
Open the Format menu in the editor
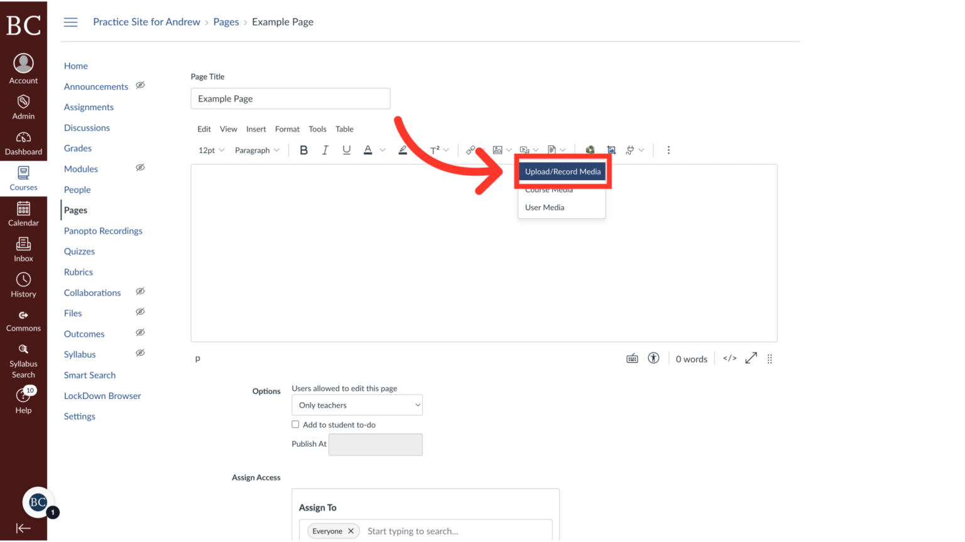click(287, 129)
